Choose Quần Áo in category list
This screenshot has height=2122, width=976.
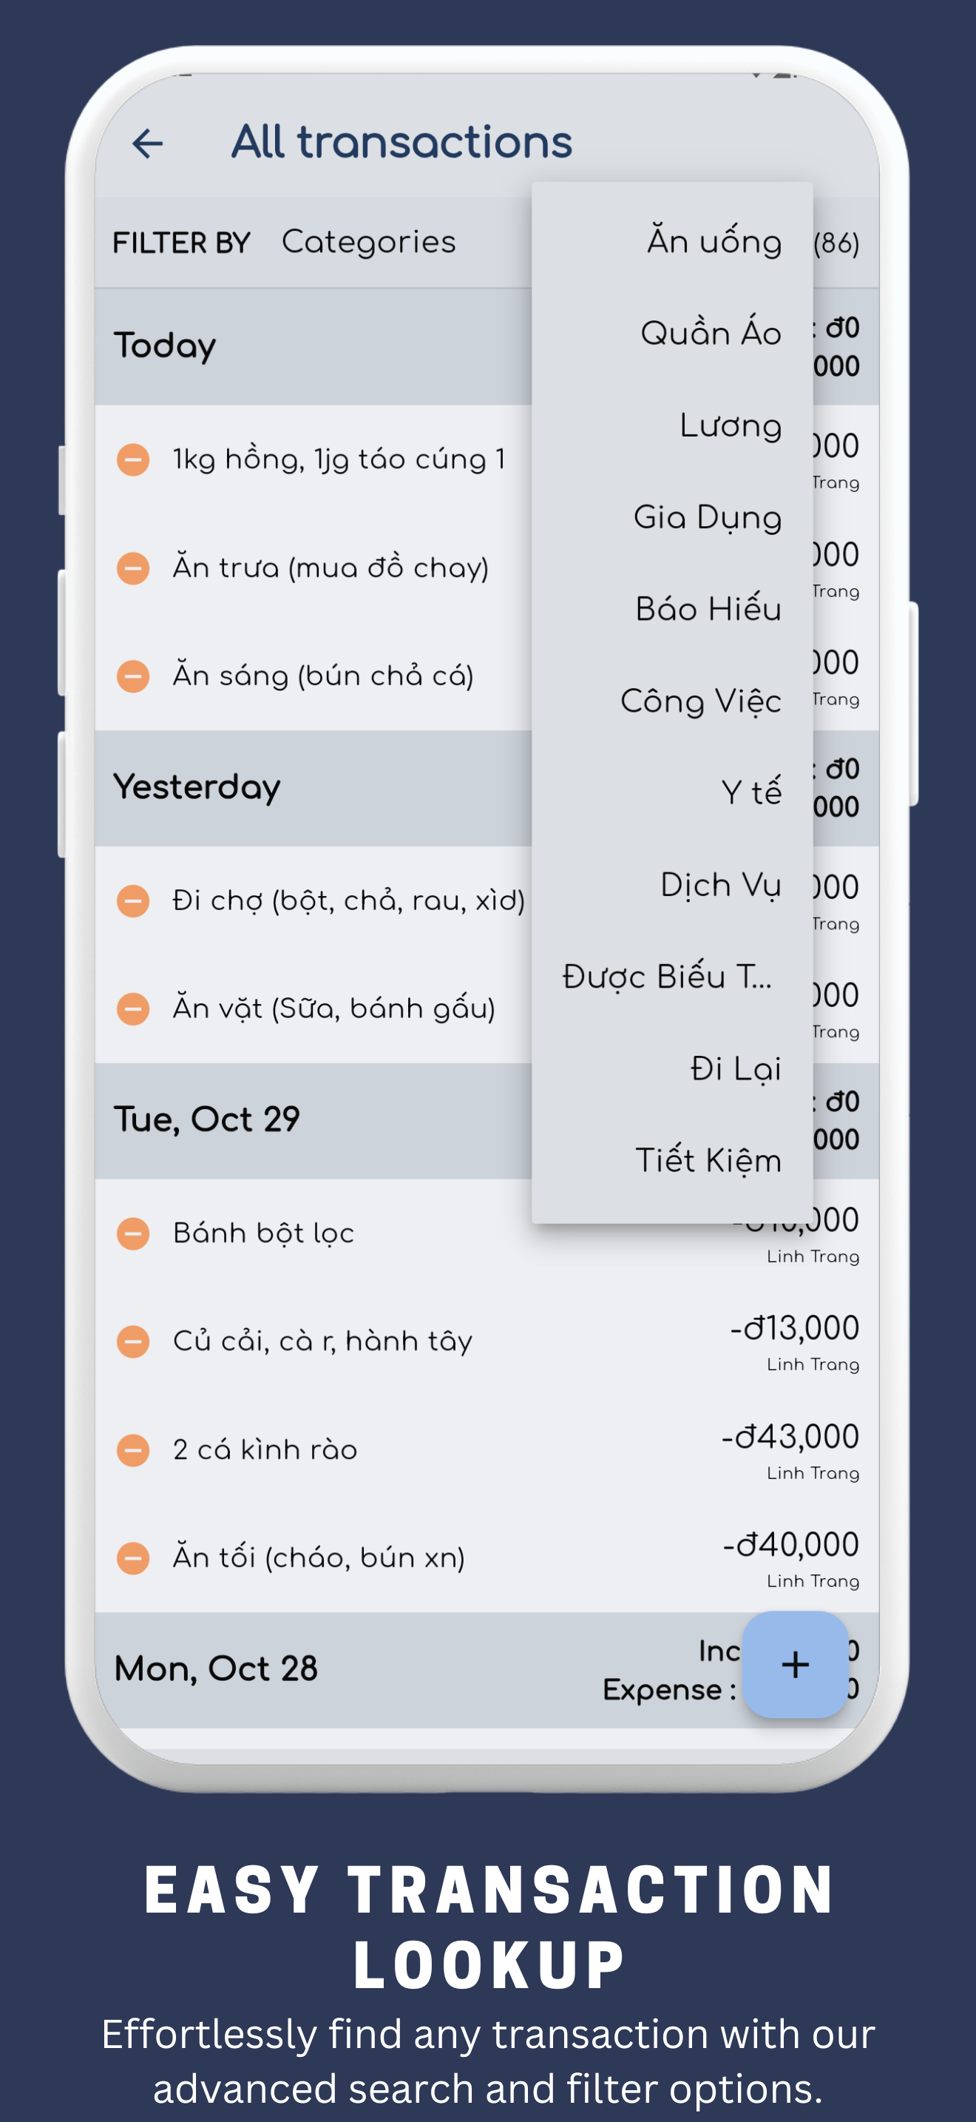[711, 334]
